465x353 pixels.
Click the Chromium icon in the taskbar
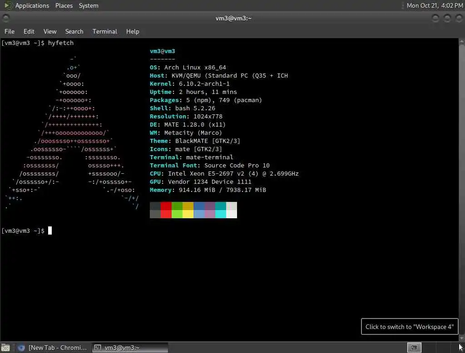click(21, 348)
